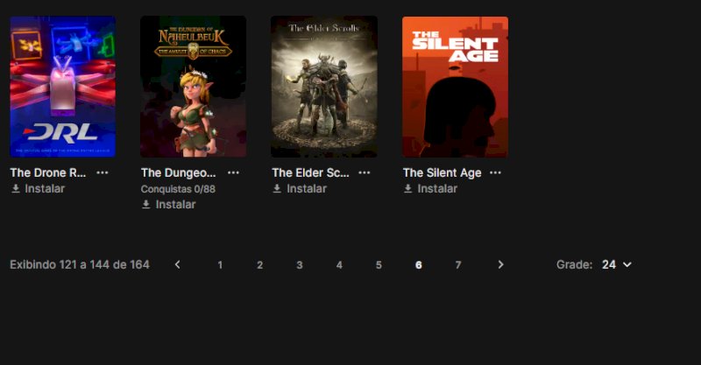701x365 pixels.
Task: Open more options for The Elder Scrolls
Action: [365, 173]
